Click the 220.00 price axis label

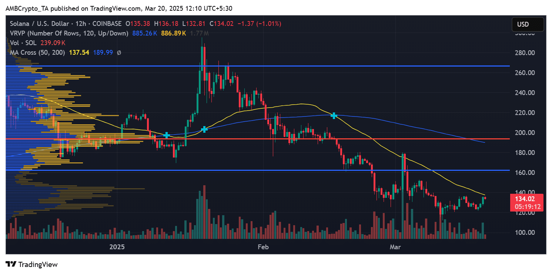(x=525, y=113)
